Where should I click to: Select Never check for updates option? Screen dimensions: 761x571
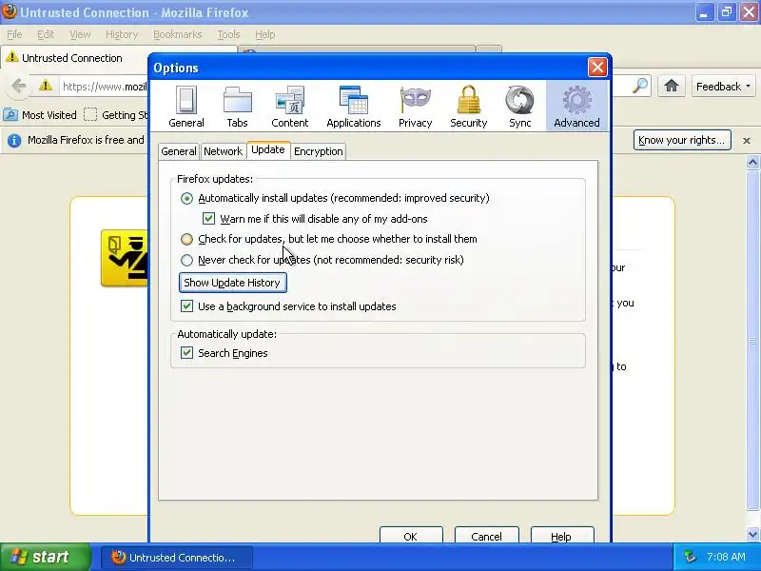pos(186,260)
